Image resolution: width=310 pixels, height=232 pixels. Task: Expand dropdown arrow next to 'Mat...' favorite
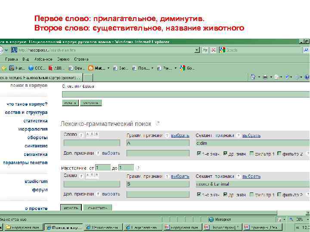click(x=108, y=68)
